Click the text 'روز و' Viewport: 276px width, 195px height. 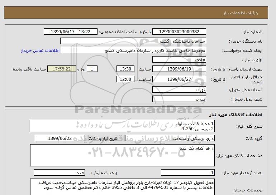click(81, 69)
